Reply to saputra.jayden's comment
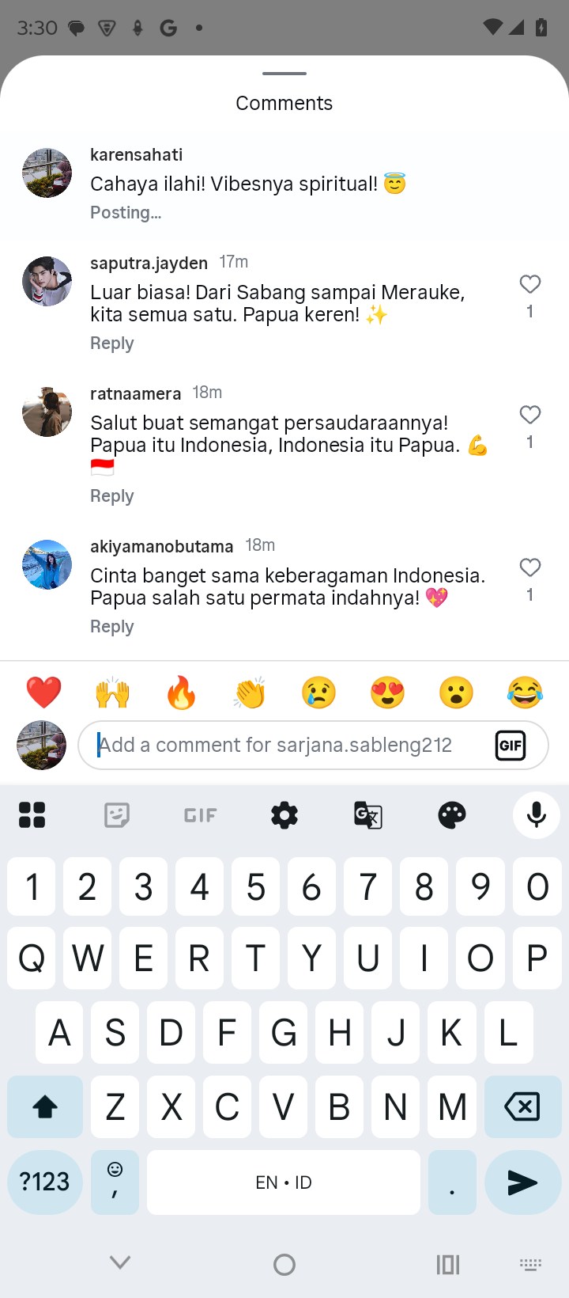The image size is (569, 1298). 111,343
